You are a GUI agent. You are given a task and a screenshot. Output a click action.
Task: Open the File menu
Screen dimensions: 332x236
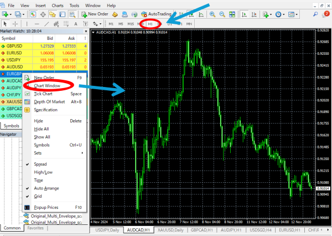11,6
